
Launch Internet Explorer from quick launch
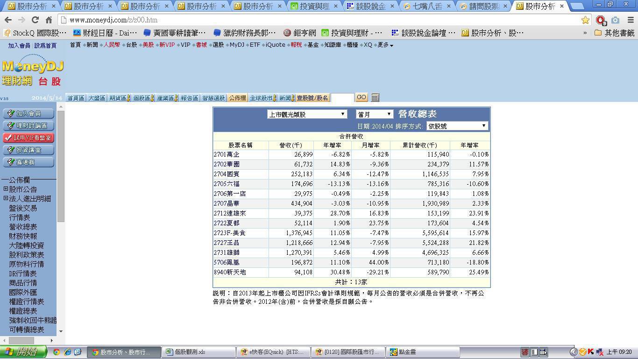point(67,352)
